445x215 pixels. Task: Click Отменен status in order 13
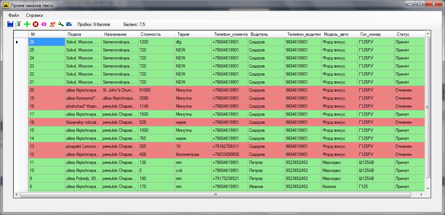(409, 146)
